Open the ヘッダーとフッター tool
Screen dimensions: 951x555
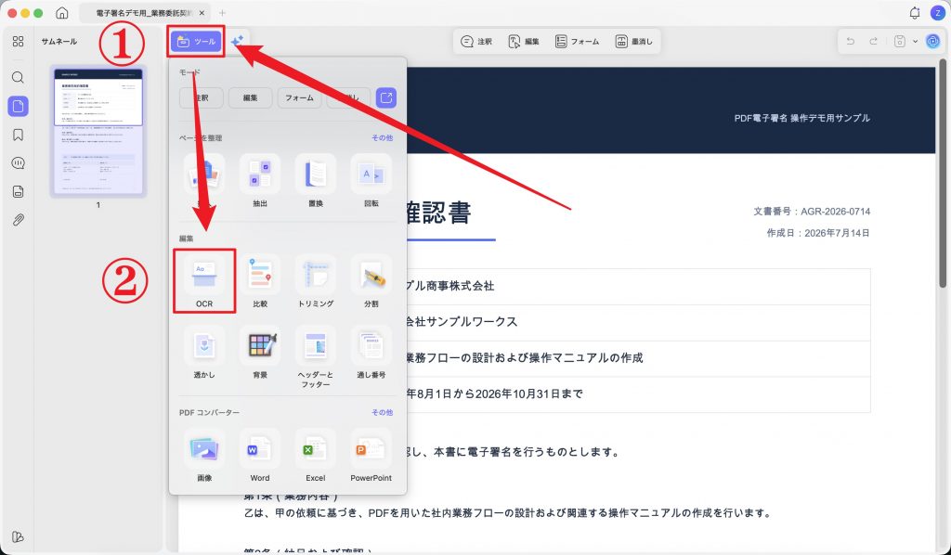tap(316, 357)
